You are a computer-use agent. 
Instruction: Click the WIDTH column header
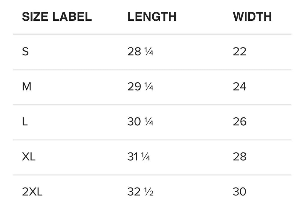tap(252, 17)
